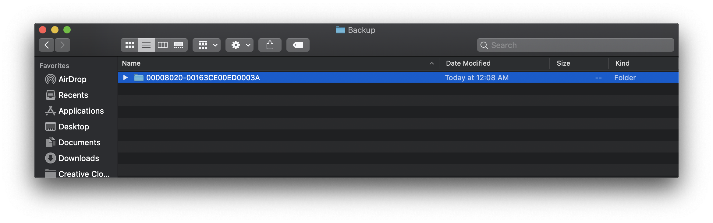Image resolution: width=713 pixels, height=223 pixels.
Task: Go forward using the forward arrow
Action: click(x=62, y=45)
